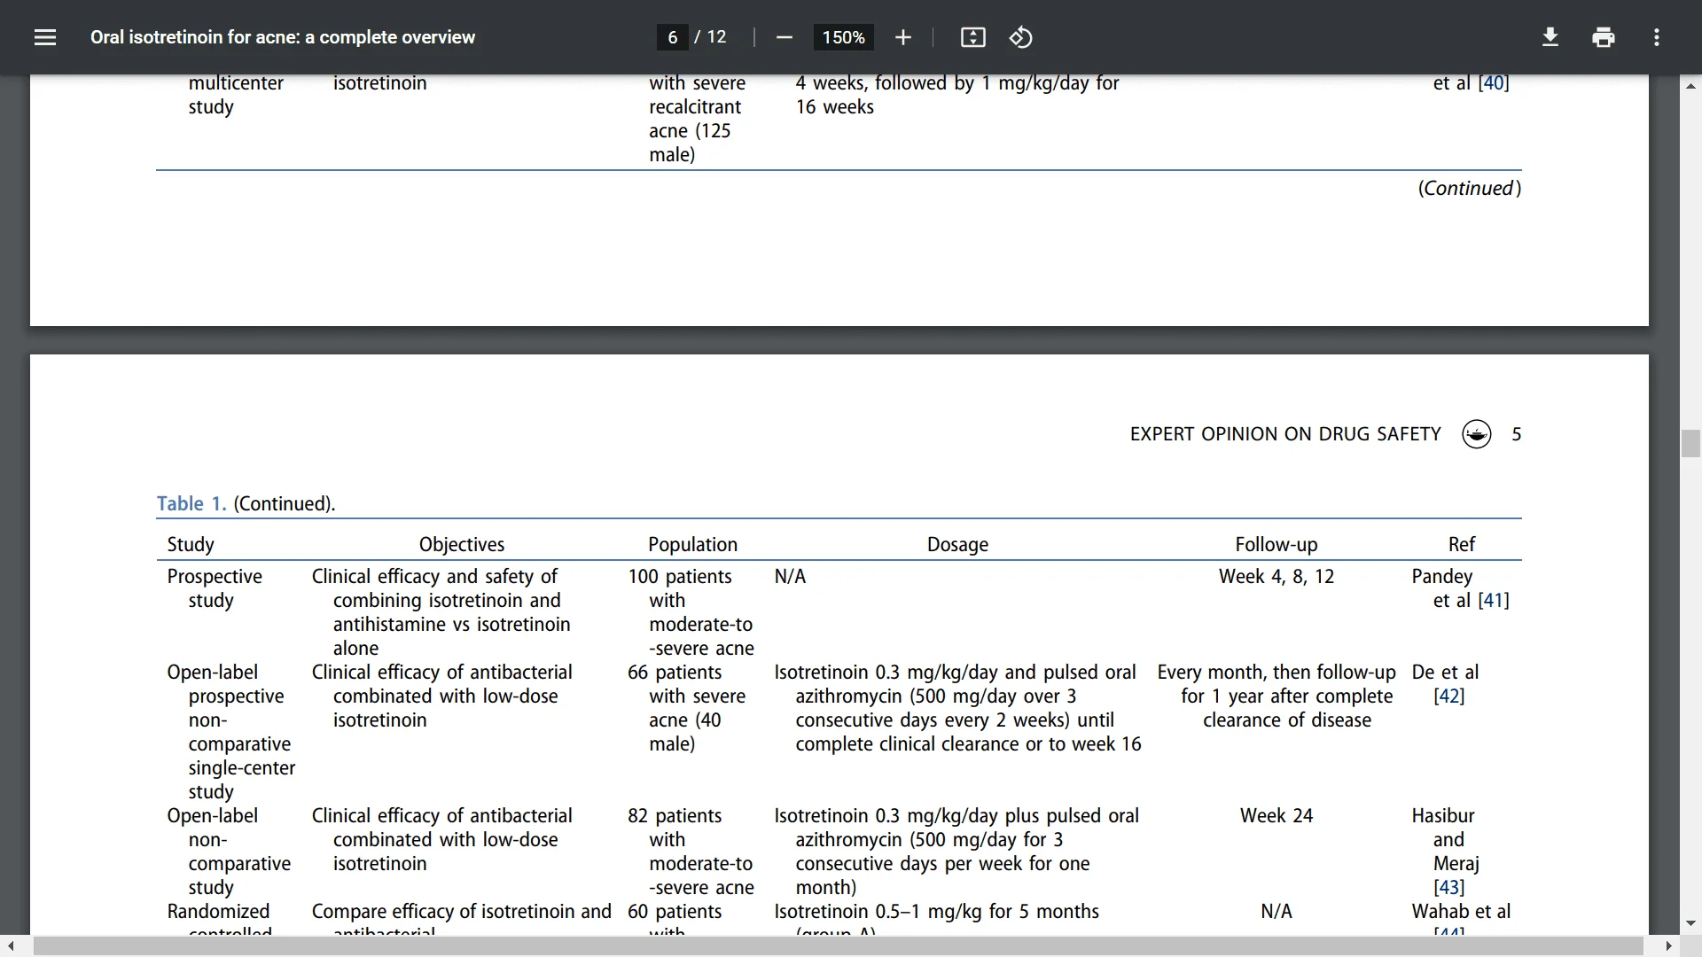
Task: Click the 'Week 24' follow-up cell
Action: (x=1276, y=815)
